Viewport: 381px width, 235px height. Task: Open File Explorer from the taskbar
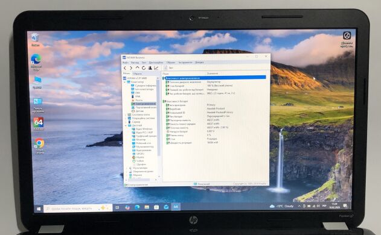pos(147,207)
